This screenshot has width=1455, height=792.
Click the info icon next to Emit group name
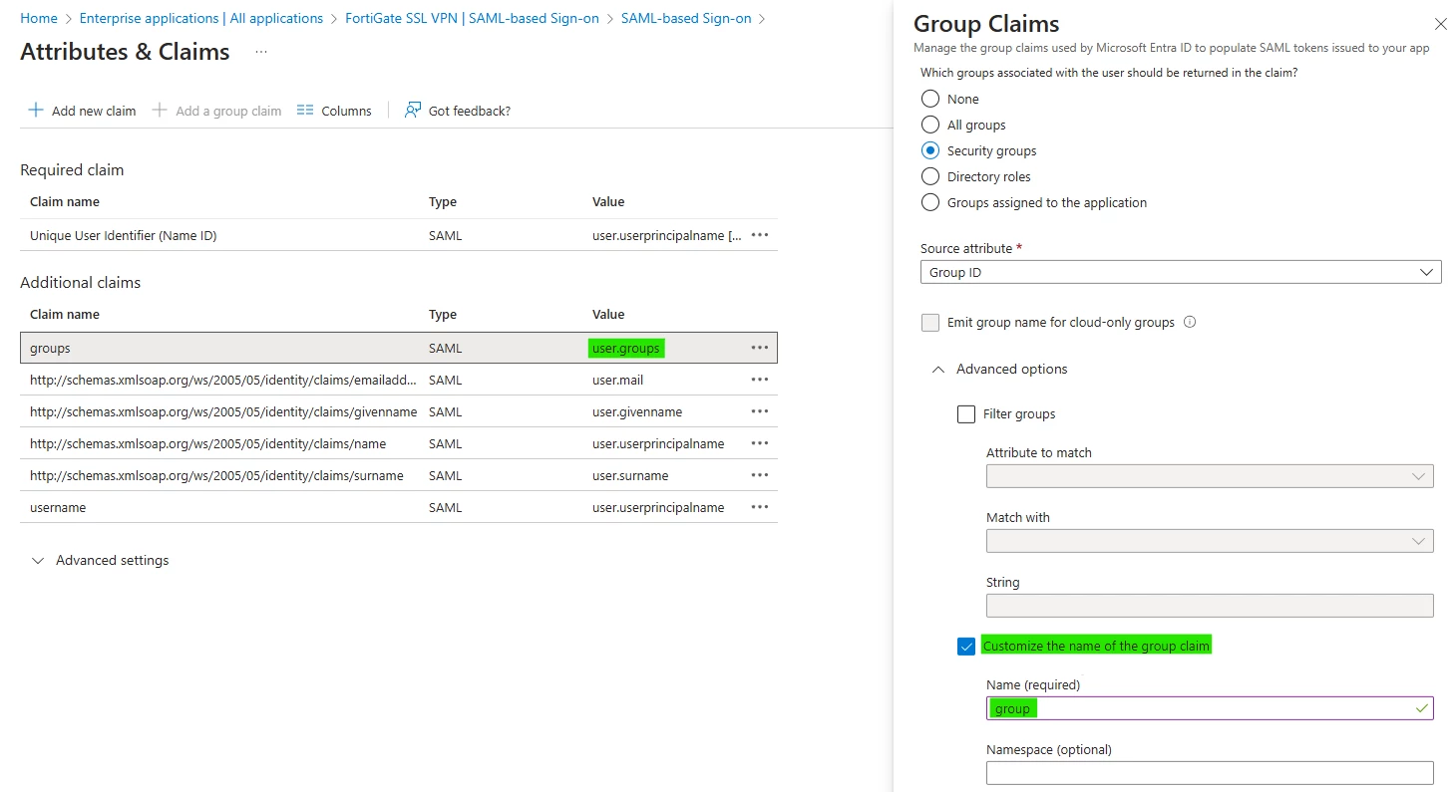1189,322
